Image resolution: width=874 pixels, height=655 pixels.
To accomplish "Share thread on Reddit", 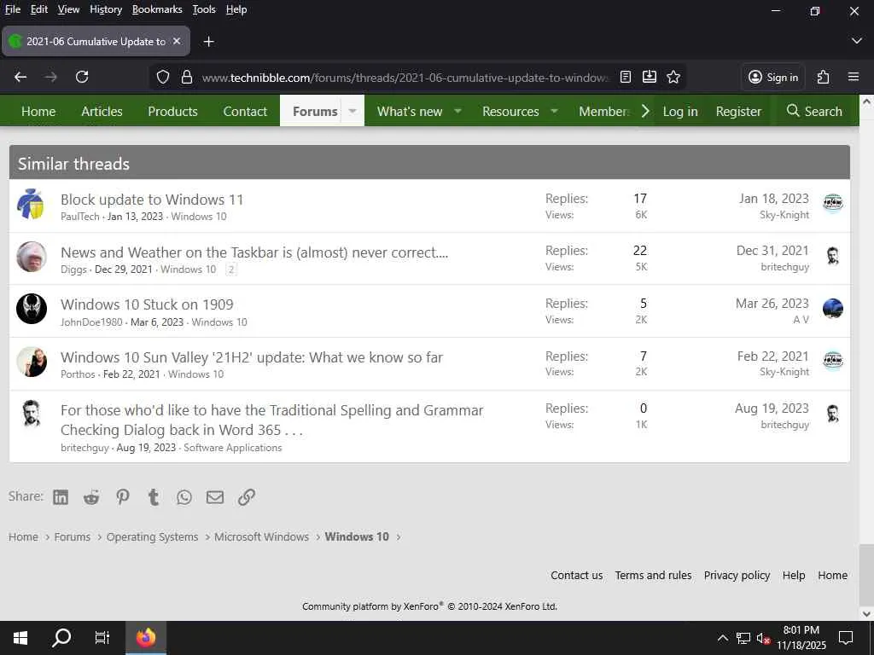I will coord(91,497).
